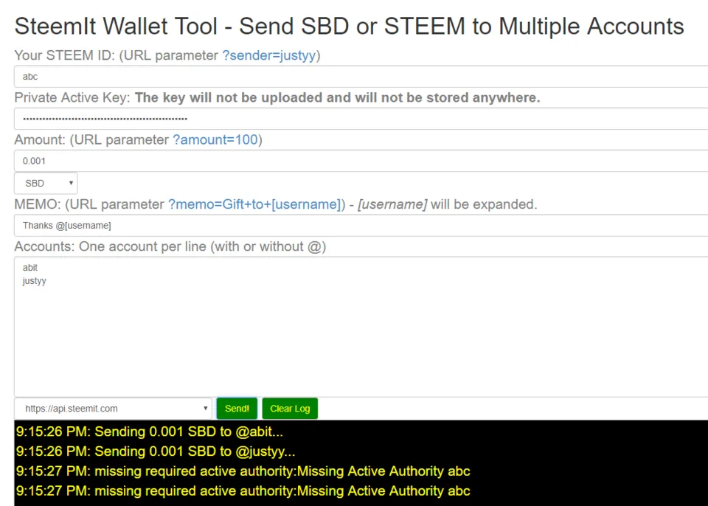This screenshot has width=708, height=506.
Task: Click the 'Your STEEM ID:' label
Action: coord(65,55)
